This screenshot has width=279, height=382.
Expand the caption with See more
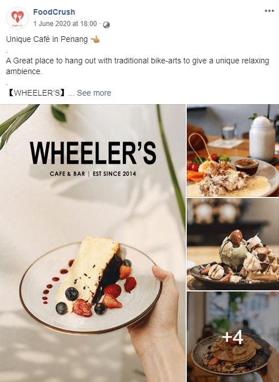click(94, 93)
